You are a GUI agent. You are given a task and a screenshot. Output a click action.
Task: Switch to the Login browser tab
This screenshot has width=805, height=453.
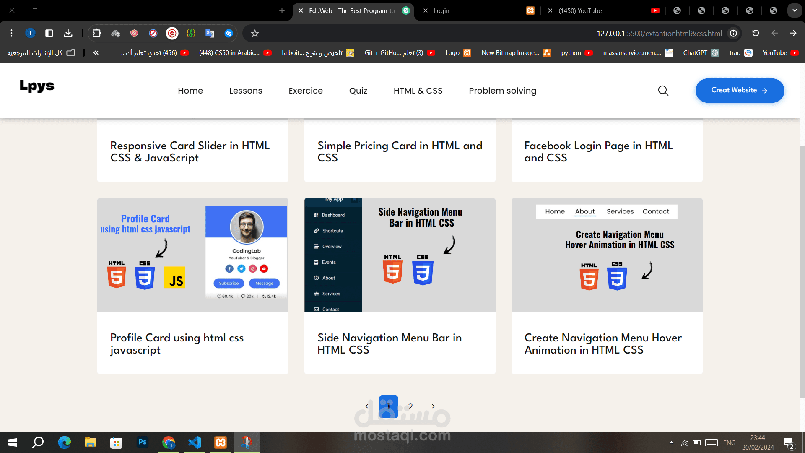coord(441,10)
